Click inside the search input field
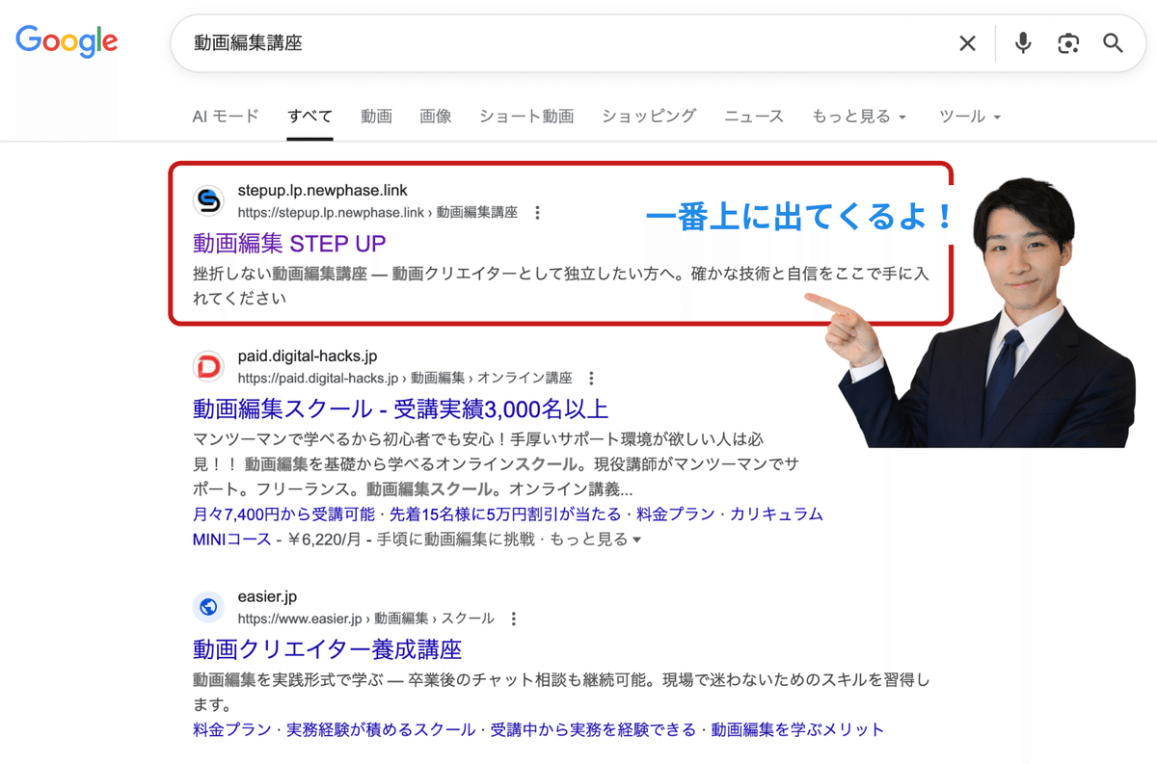 click(x=482, y=42)
